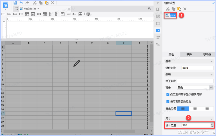Set 显示位置 to center align
Viewport: 216px width, 136px height.
[195, 109]
